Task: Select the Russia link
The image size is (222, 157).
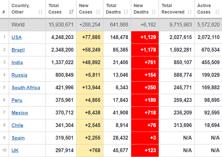Action: (x=19, y=75)
